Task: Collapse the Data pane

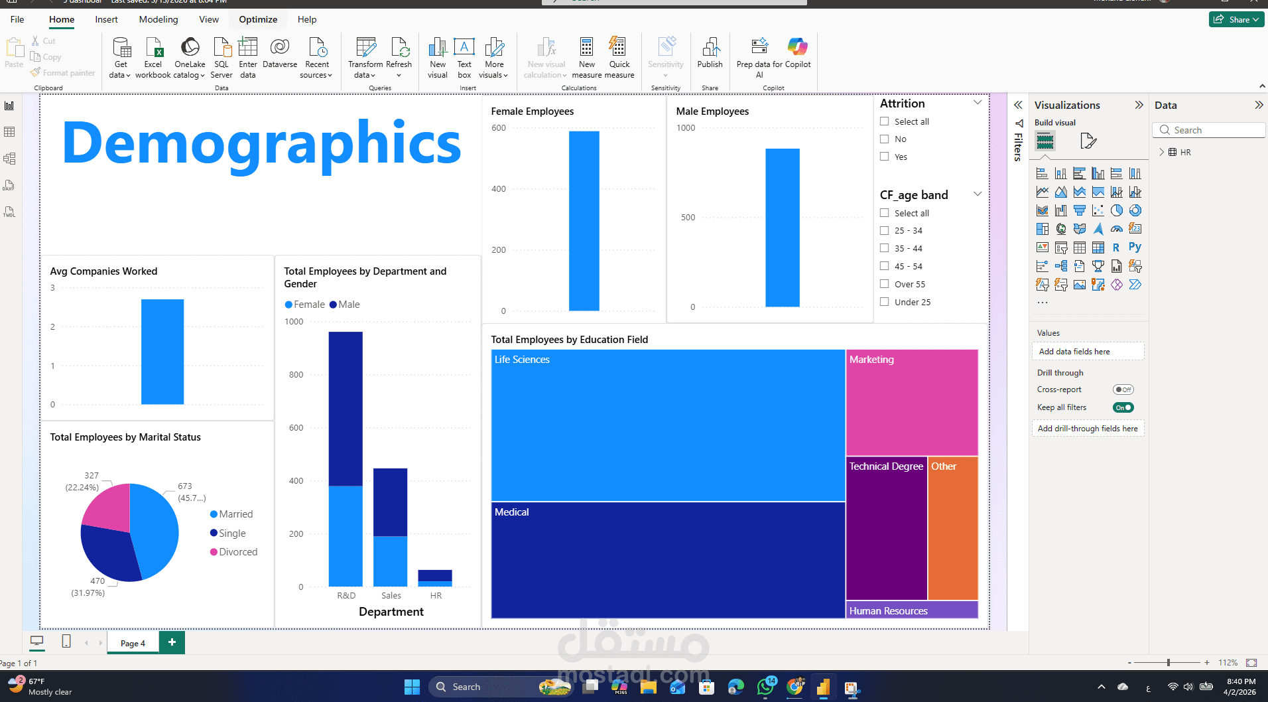Action: [x=1258, y=105]
